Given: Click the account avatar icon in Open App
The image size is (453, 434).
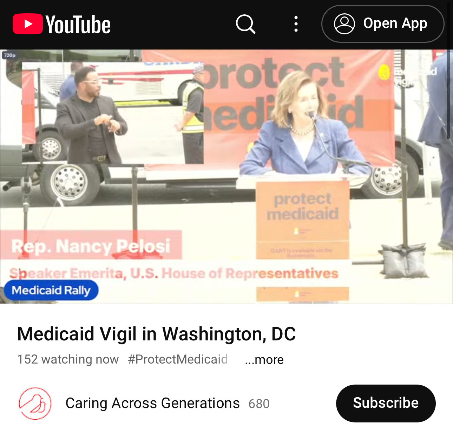Looking at the screenshot, I should [344, 24].
